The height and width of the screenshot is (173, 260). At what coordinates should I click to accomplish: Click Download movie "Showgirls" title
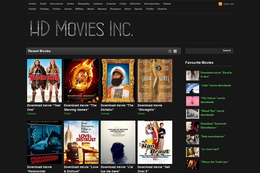150,107
